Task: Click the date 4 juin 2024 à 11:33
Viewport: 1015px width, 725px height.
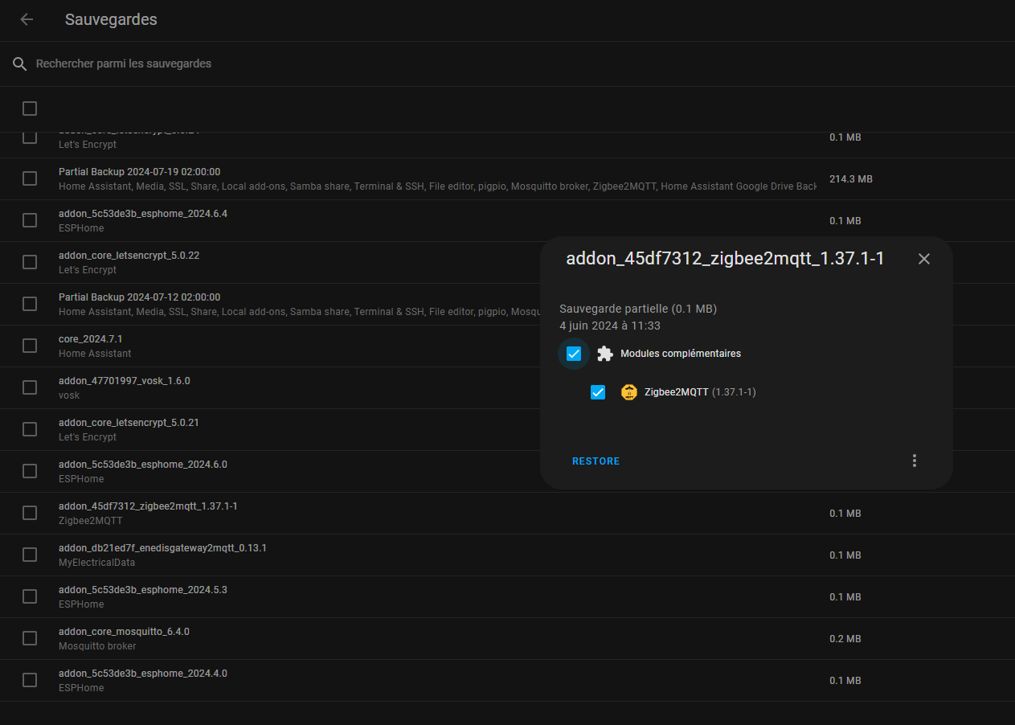Action: (610, 326)
